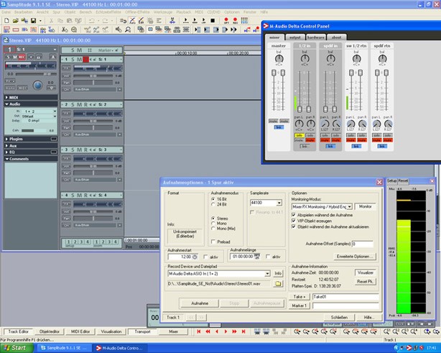The width and height of the screenshot is (441, 353).
Task: Open the M-Audio Delta ASIO record device dropdown
Action: pyautogui.click(x=266, y=273)
